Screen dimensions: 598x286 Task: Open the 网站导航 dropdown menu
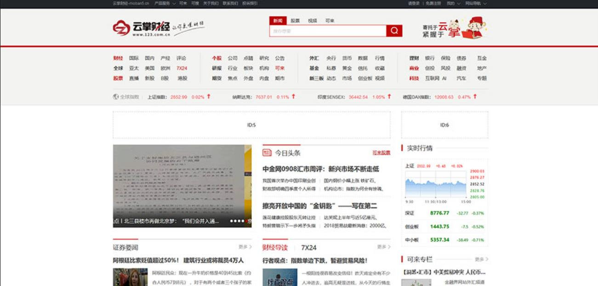(475, 3)
